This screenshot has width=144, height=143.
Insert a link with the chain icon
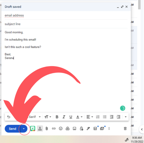54,129
